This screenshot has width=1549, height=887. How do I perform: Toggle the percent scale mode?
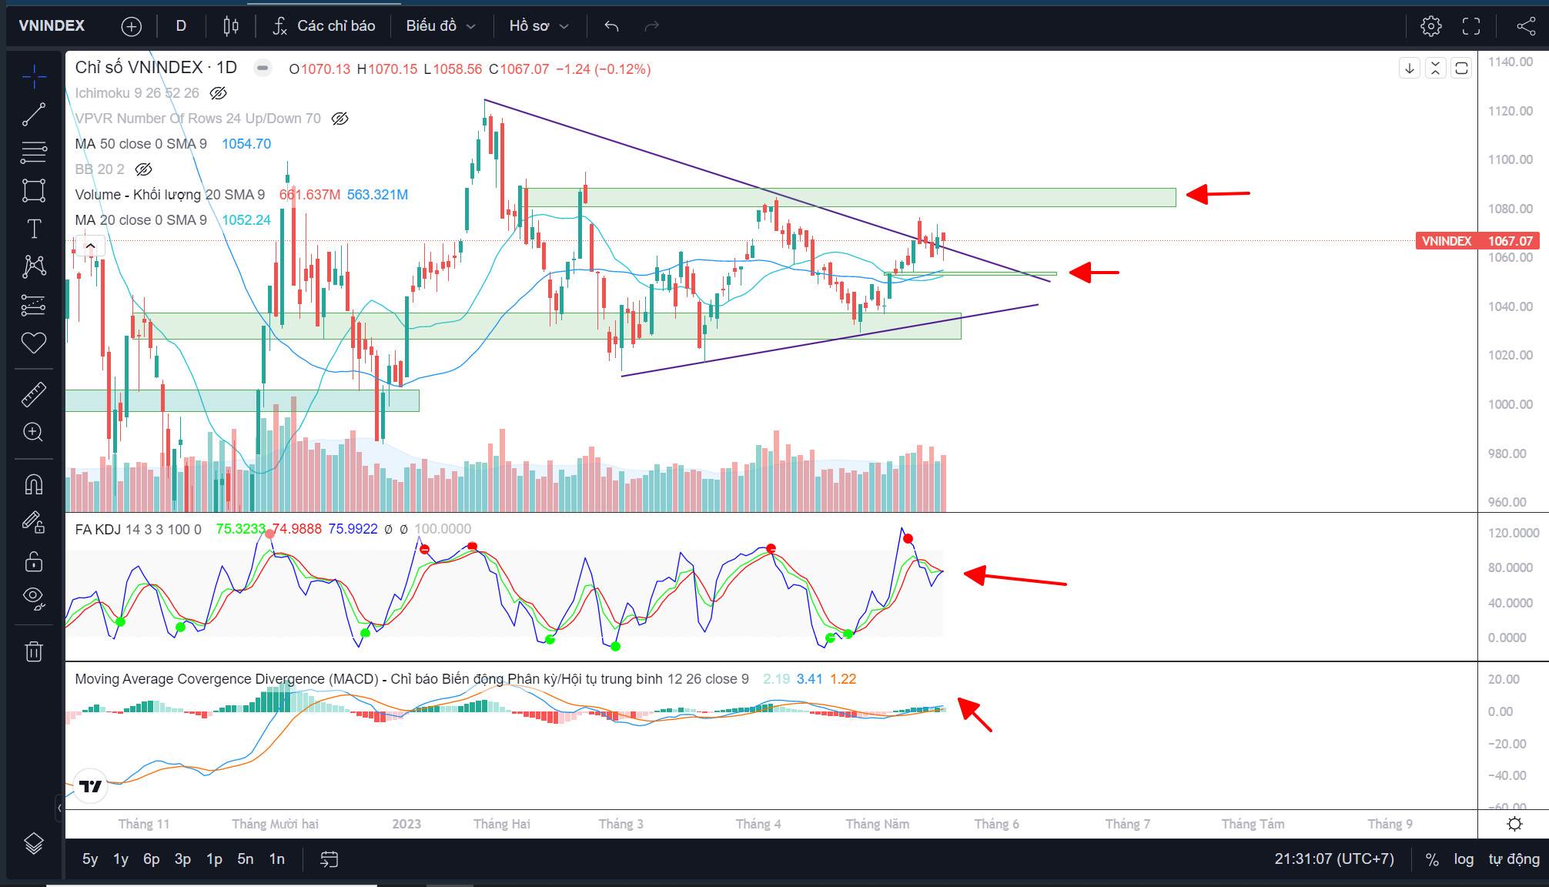(1432, 859)
